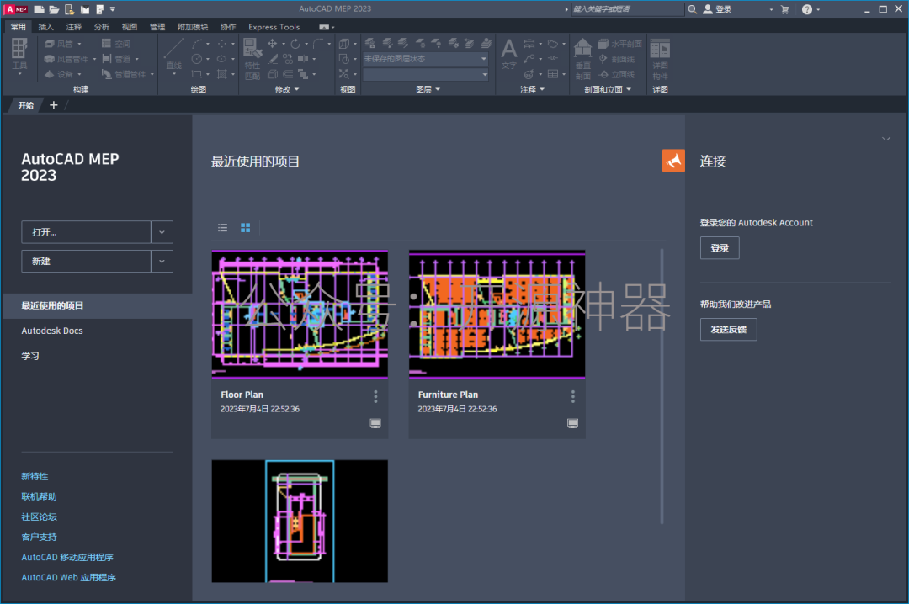Open the AutoCAD Web 应用程序 link
909x604 pixels.
[68, 577]
